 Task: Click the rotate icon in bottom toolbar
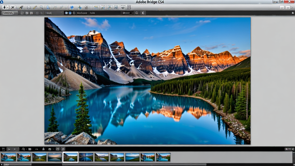click(23, 149)
